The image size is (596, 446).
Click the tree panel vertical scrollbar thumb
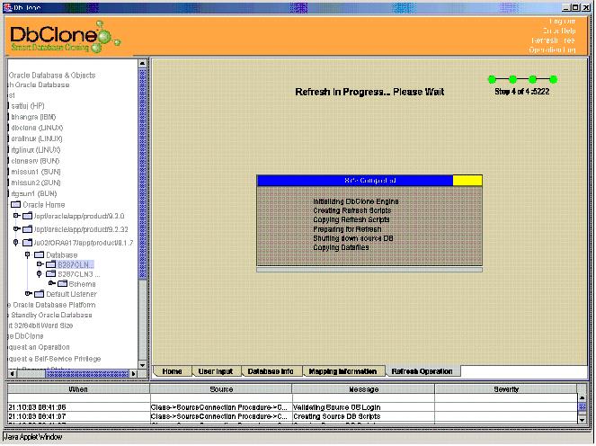coord(143,173)
